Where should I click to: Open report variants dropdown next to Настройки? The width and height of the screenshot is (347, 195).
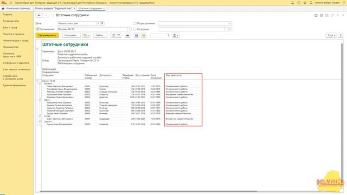point(86,35)
